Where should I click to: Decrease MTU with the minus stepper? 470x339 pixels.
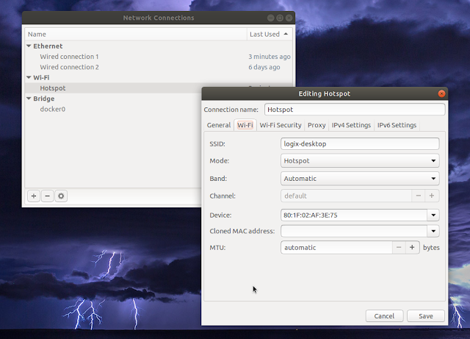pyautogui.click(x=399, y=248)
